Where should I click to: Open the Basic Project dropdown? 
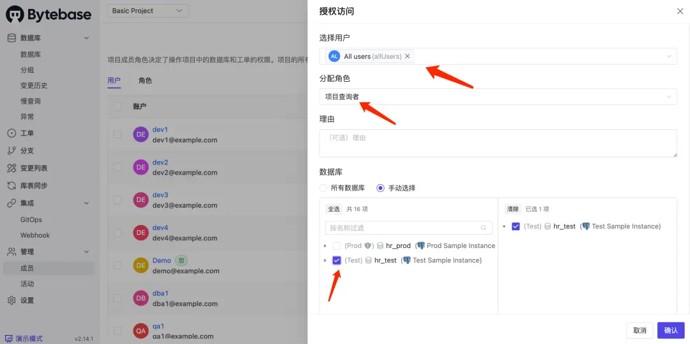pos(148,11)
